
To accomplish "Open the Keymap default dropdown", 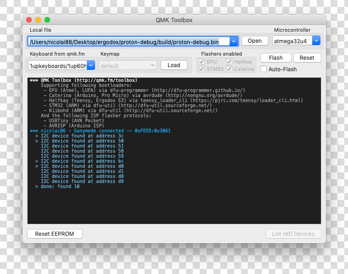I will point(128,65).
